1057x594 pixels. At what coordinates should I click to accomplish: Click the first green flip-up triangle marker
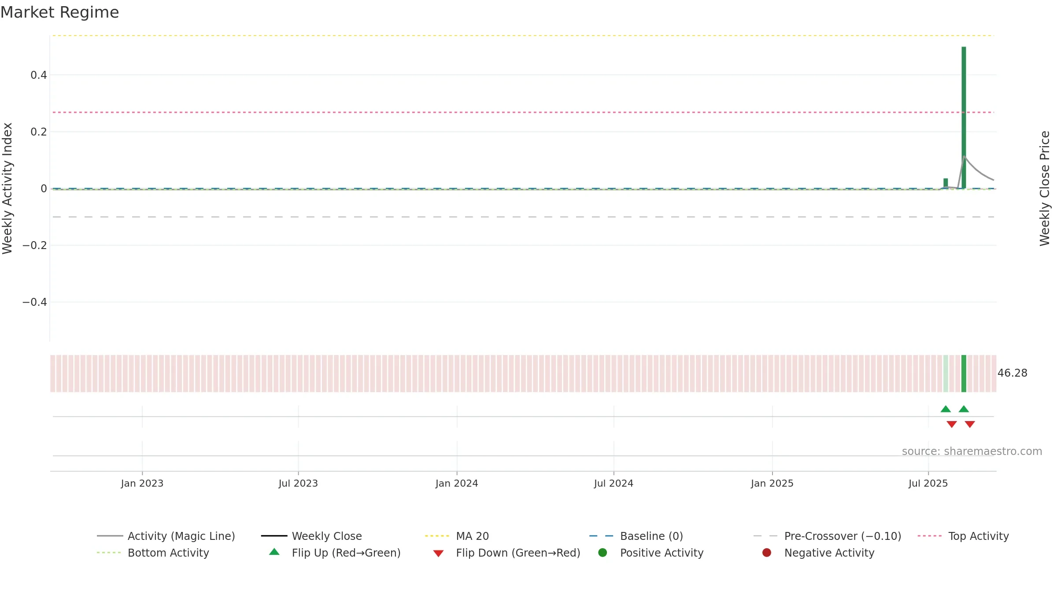click(x=946, y=409)
